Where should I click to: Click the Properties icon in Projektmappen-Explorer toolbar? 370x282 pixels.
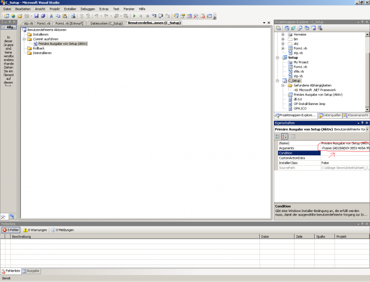[278, 28]
